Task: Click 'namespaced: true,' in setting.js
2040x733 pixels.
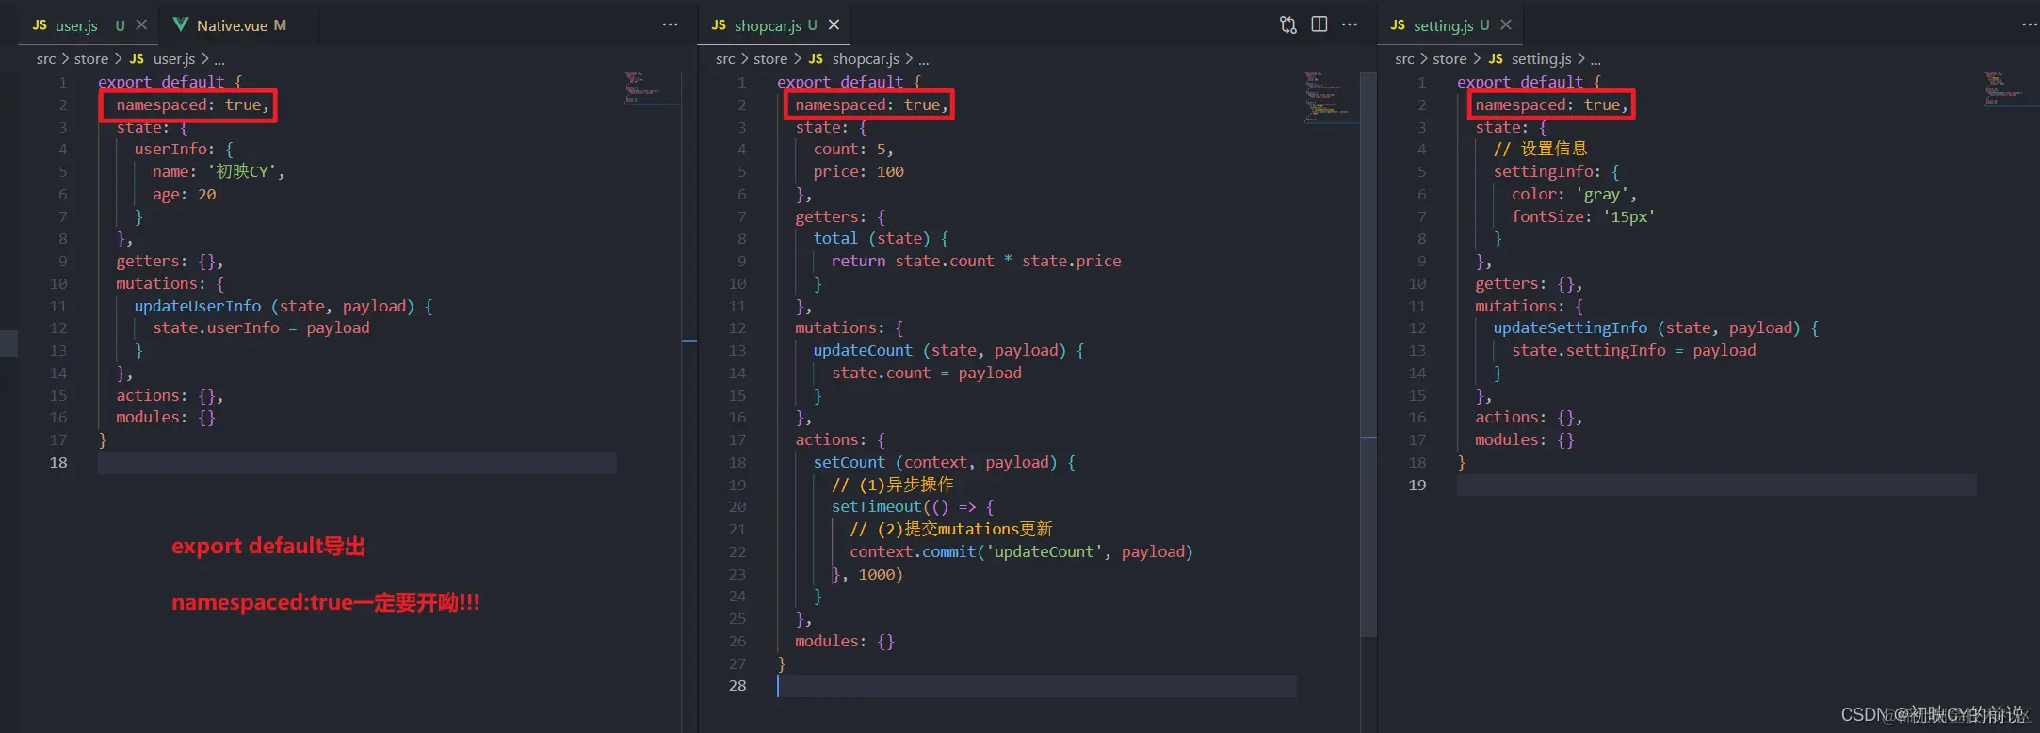Action: click(1551, 104)
